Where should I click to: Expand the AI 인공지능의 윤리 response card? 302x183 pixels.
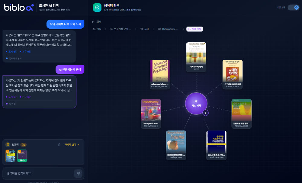[x=39, y=91]
